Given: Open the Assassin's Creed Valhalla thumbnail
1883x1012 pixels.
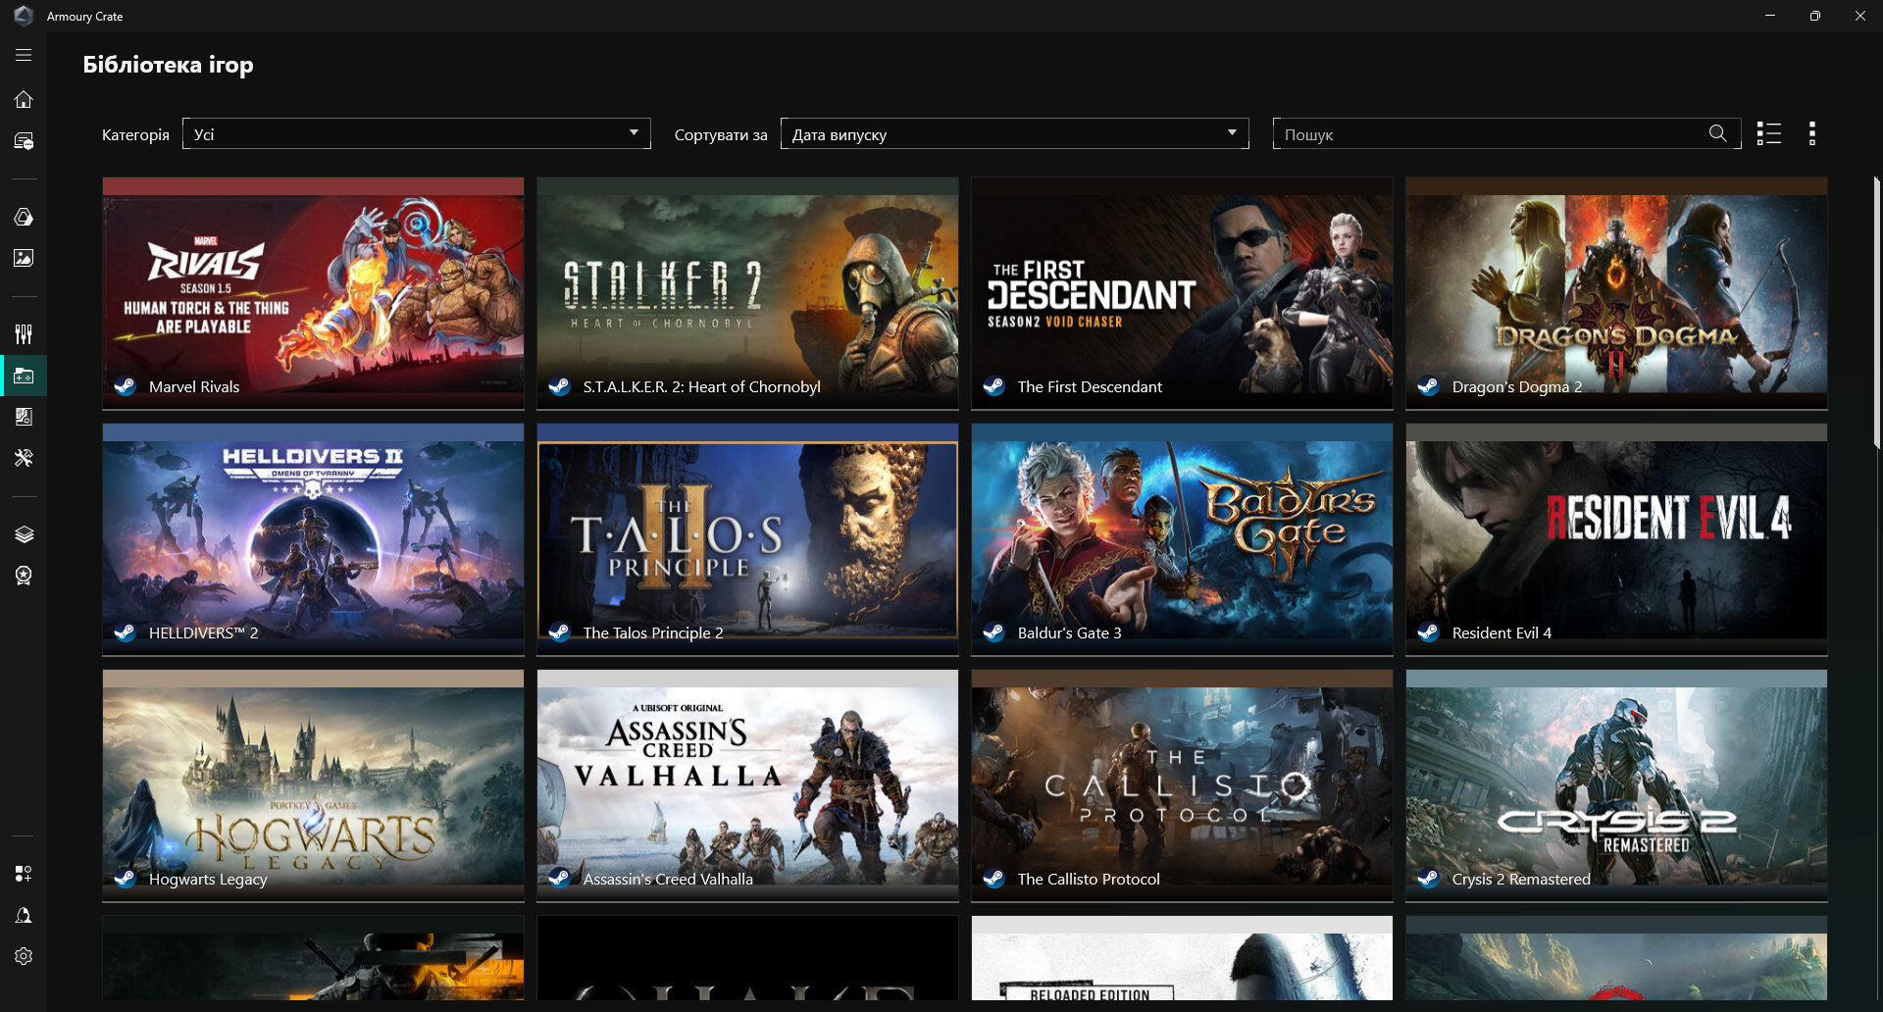Looking at the screenshot, I should pyautogui.click(x=747, y=785).
